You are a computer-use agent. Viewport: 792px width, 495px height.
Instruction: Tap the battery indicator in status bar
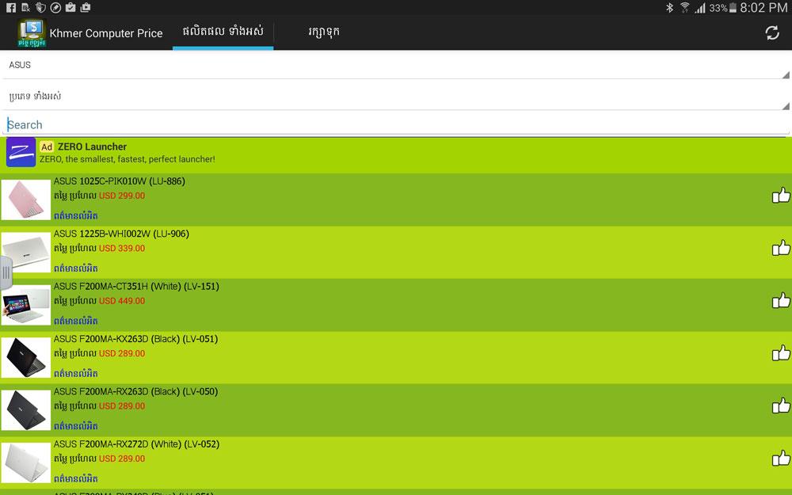[x=733, y=8]
